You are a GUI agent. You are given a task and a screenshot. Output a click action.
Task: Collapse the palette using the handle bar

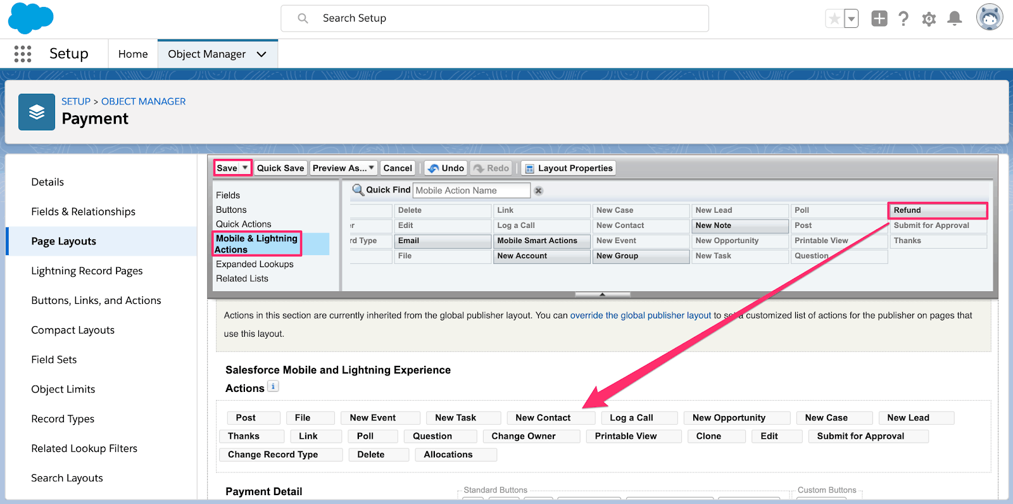pyautogui.click(x=603, y=294)
